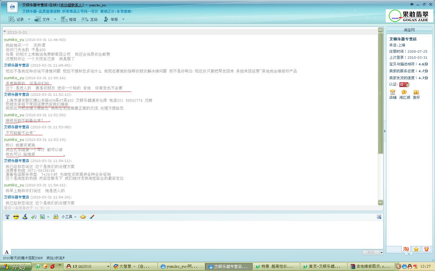Click the paintbrush doodle icon
The height and width of the screenshot is (271, 435).
92,217
